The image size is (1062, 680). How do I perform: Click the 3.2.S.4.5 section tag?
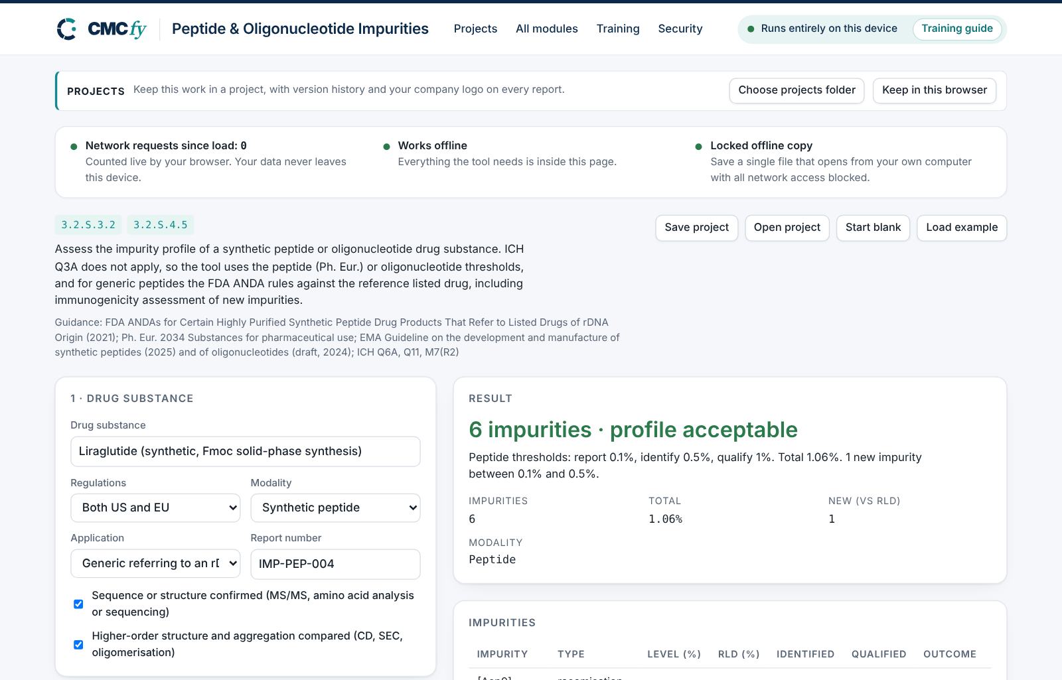pos(161,225)
